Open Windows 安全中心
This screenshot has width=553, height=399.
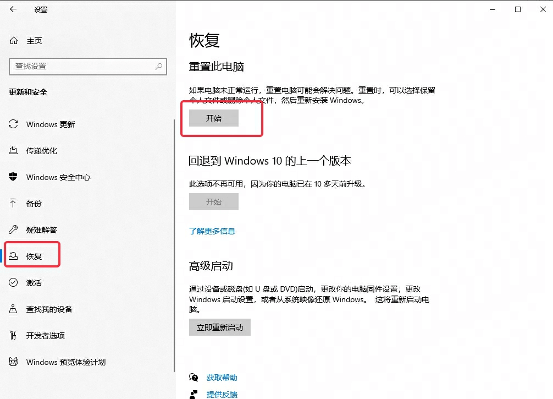pos(57,177)
